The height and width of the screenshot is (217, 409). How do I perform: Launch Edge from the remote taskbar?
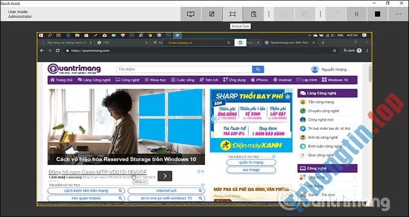[x=68, y=35]
